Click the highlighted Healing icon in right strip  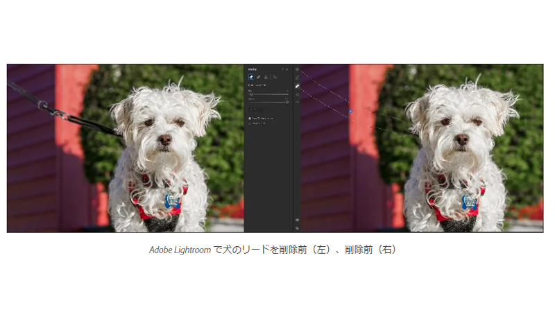[298, 86]
